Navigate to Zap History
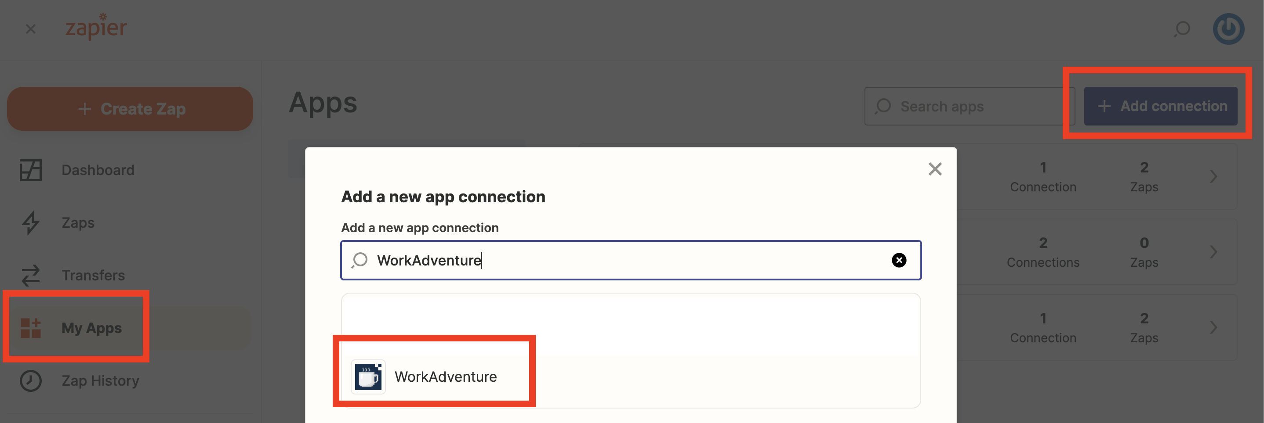Image resolution: width=1264 pixels, height=423 pixels. point(100,380)
